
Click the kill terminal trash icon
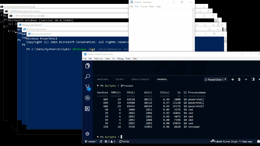tap(239, 79)
